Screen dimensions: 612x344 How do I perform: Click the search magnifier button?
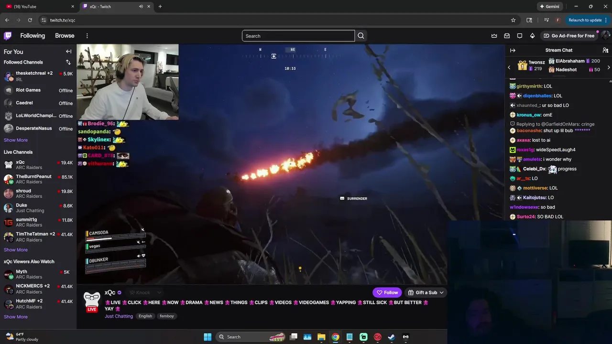pyautogui.click(x=361, y=36)
